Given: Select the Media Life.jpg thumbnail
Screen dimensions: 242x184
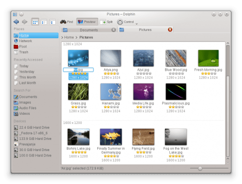Looking at the screenshot, I should click(143, 92).
